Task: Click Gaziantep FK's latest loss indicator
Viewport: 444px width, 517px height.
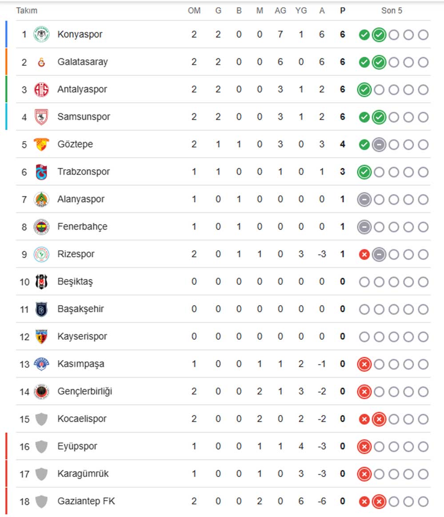Action: (379, 502)
